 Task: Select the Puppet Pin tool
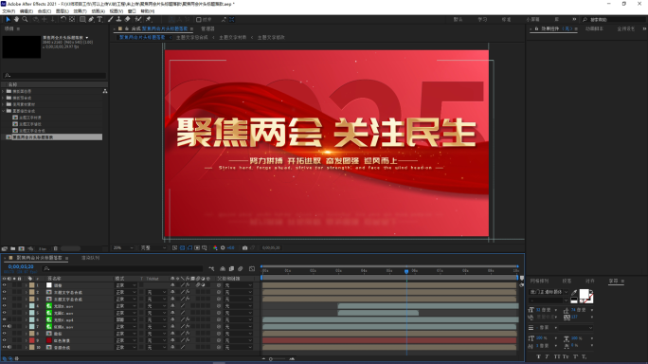click(149, 20)
